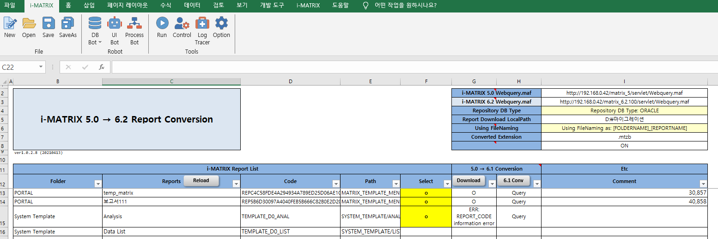The width and height of the screenshot is (718, 239).
Task: Click the SaveAs icon
Action: [x=68, y=24]
